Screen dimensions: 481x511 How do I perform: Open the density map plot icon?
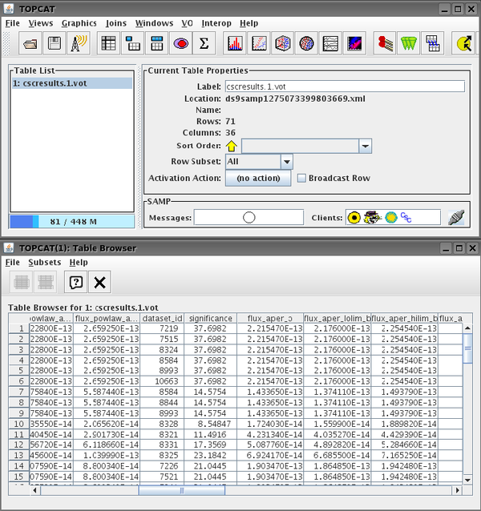point(354,43)
